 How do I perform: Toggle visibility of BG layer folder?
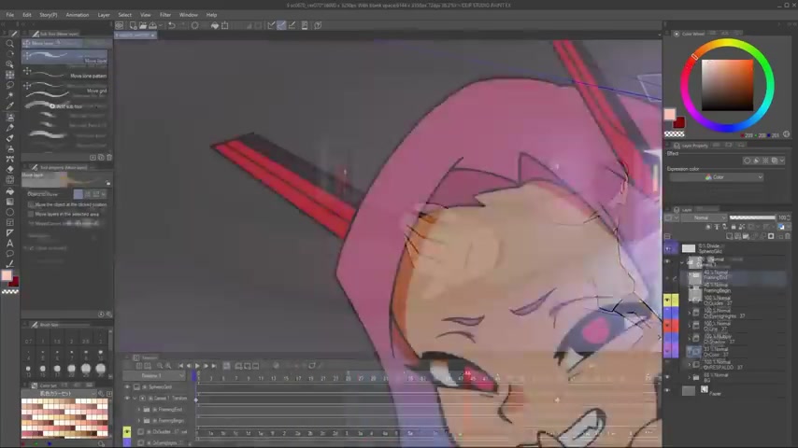668,377
